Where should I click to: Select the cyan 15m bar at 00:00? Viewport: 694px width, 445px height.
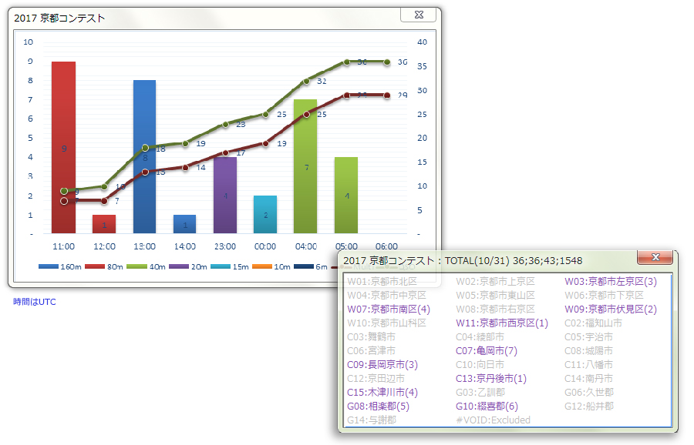tap(265, 214)
